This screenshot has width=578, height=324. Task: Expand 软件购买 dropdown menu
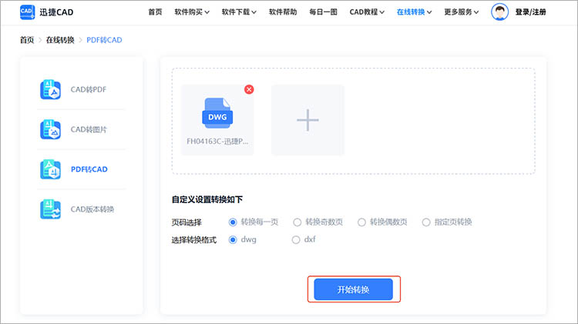coord(192,12)
